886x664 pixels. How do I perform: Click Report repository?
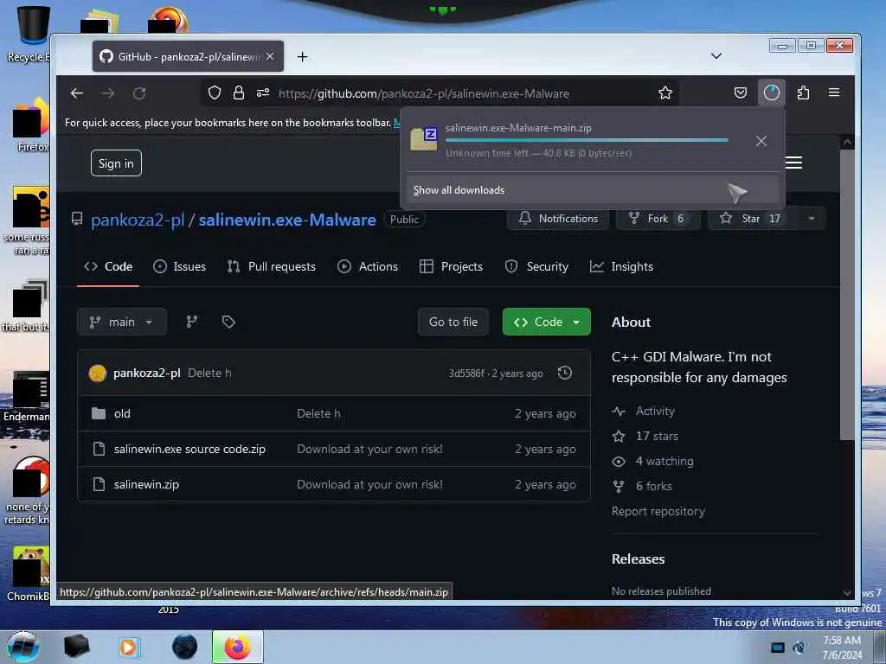pos(658,512)
